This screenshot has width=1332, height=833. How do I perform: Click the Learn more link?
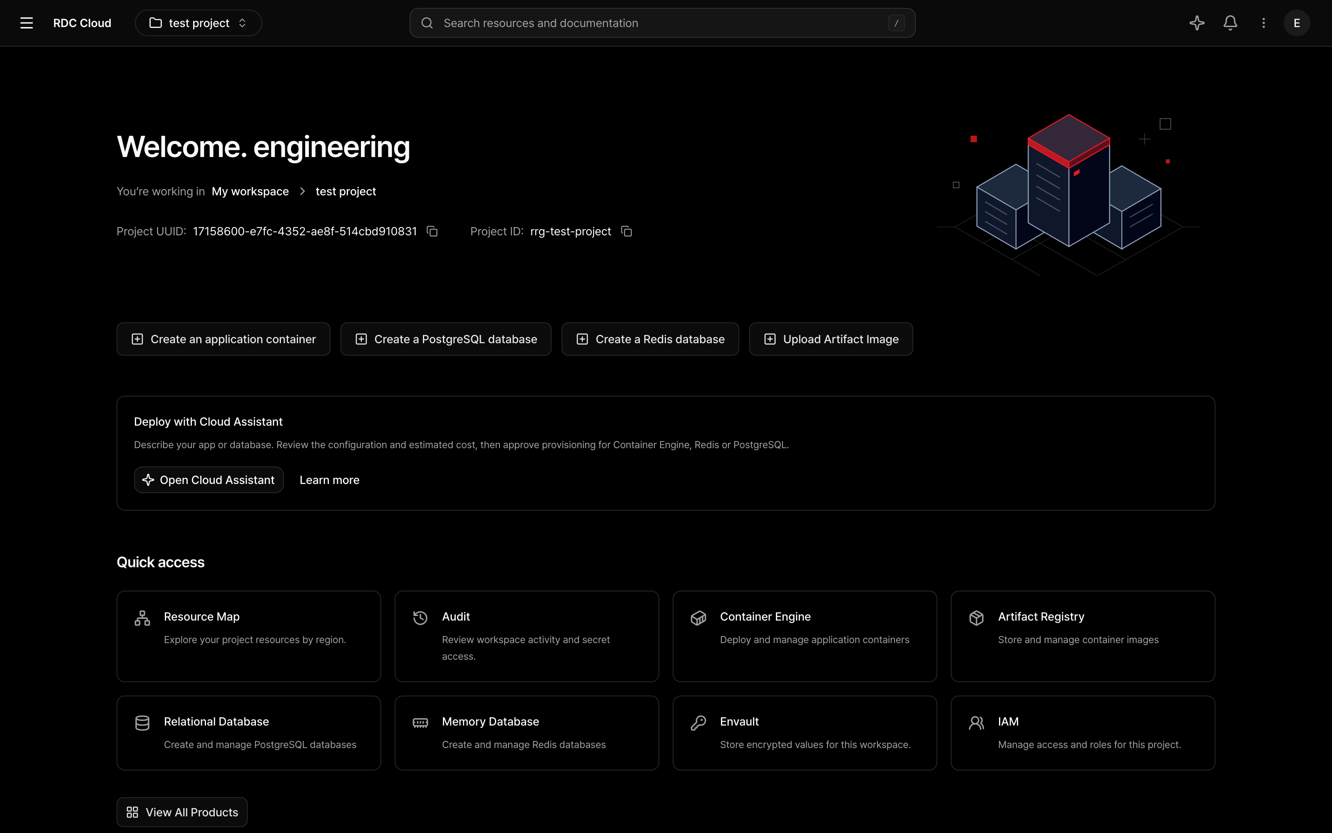pyautogui.click(x=329, y=480)
